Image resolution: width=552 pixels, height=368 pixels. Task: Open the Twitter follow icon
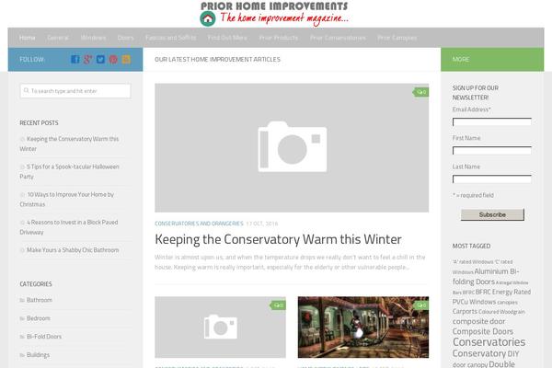click(x=100, y=59)
